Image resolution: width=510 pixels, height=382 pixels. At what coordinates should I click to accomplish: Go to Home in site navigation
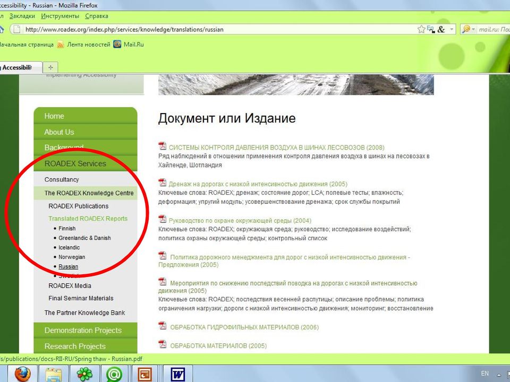click(85, 116)
